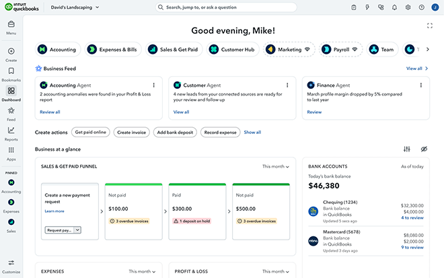Click the lightning bolt icon in header
Screen dimensions: 444x278
click(367, 7)
